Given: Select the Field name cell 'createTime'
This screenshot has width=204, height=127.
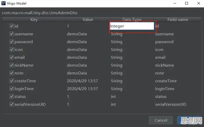Looking at the screenshot, I should (x=166, y=81).
